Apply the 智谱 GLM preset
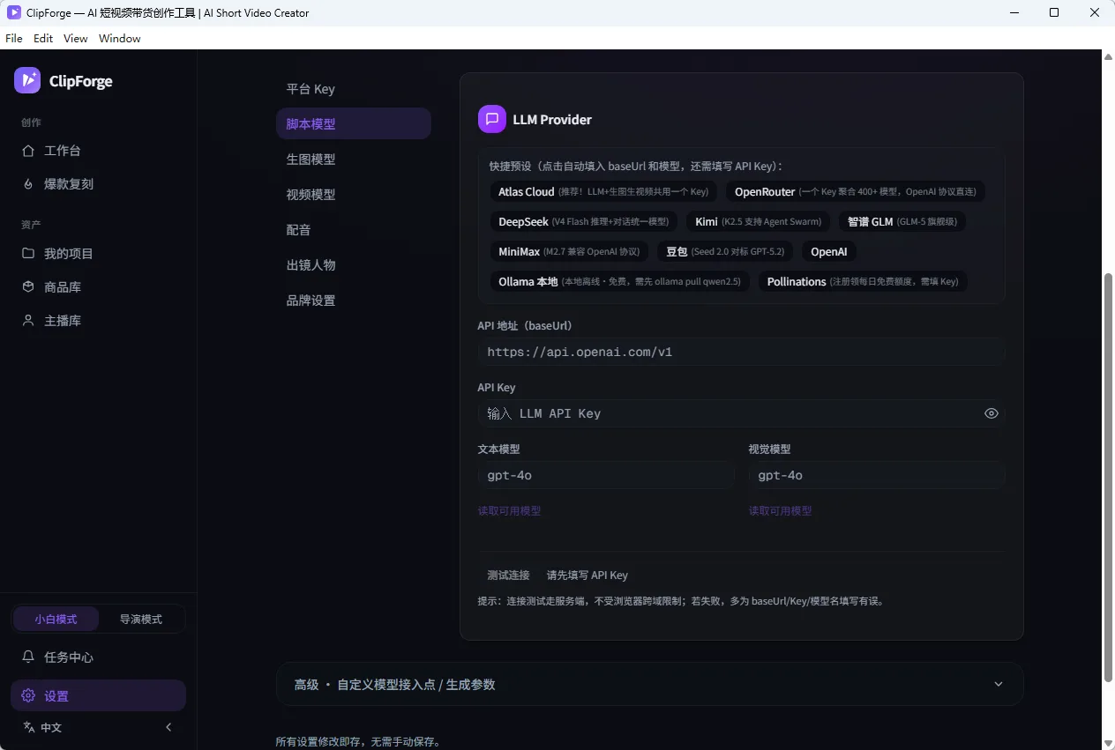1115x750 pixels. point(902,221)
